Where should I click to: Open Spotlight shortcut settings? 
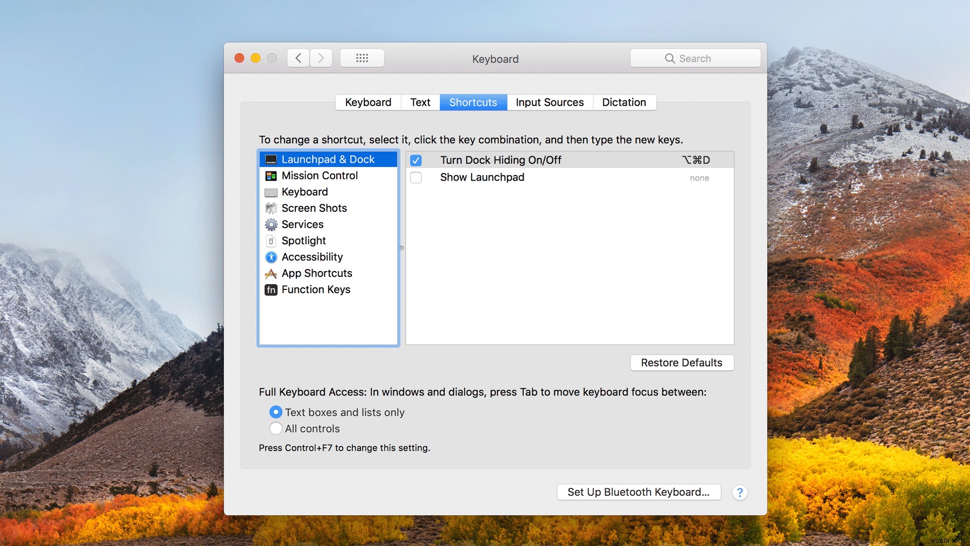click(303, 240)
